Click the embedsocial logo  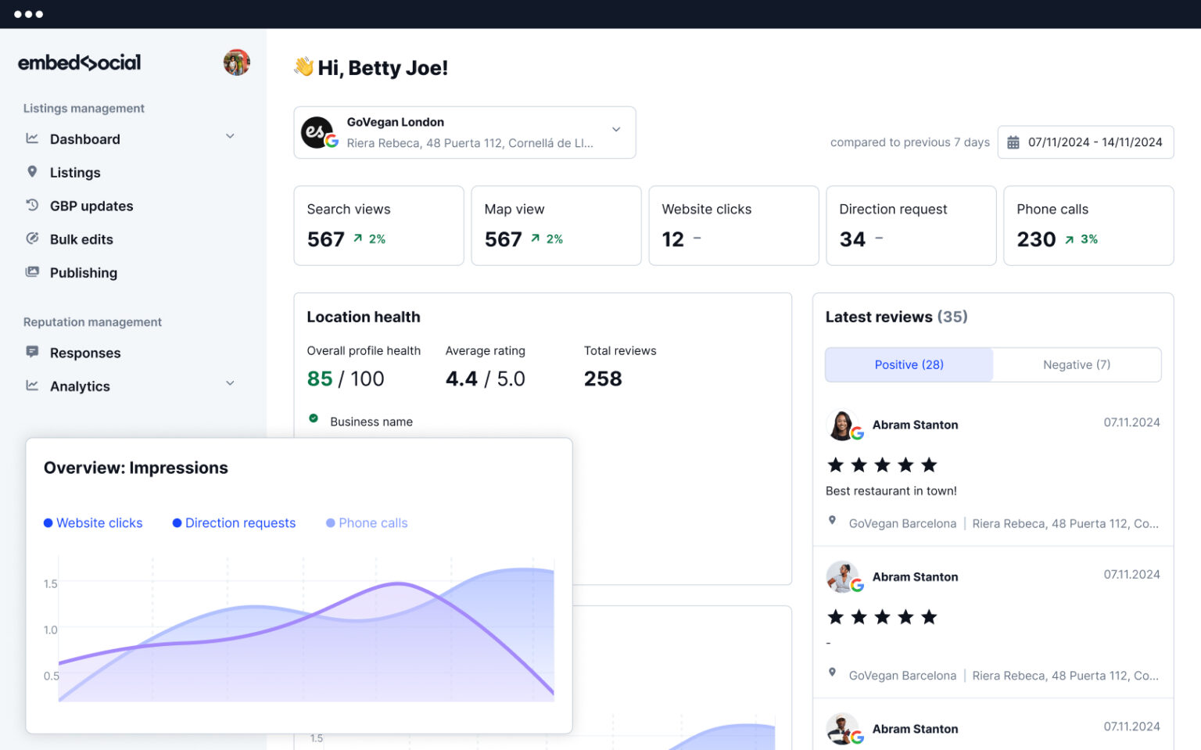point(79,63)
